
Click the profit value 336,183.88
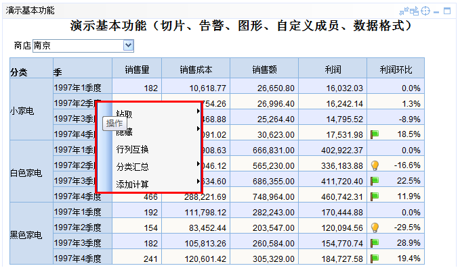pos(342,165)
